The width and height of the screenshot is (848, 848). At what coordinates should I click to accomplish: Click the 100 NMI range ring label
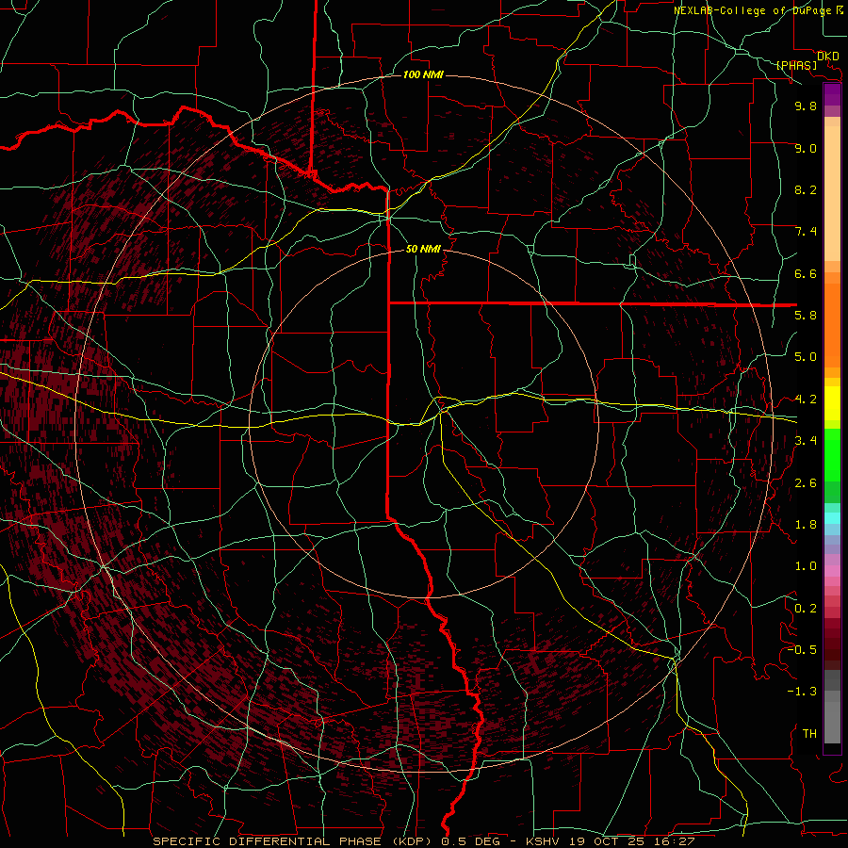pos(423,74)
